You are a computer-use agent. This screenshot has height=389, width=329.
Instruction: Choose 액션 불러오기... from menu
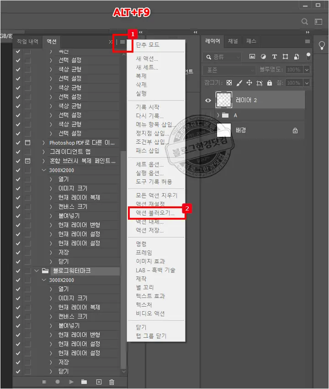[155, 213]
